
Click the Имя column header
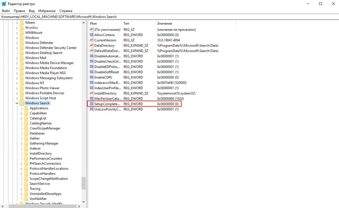pyautogui.click(x=93, y=23)
